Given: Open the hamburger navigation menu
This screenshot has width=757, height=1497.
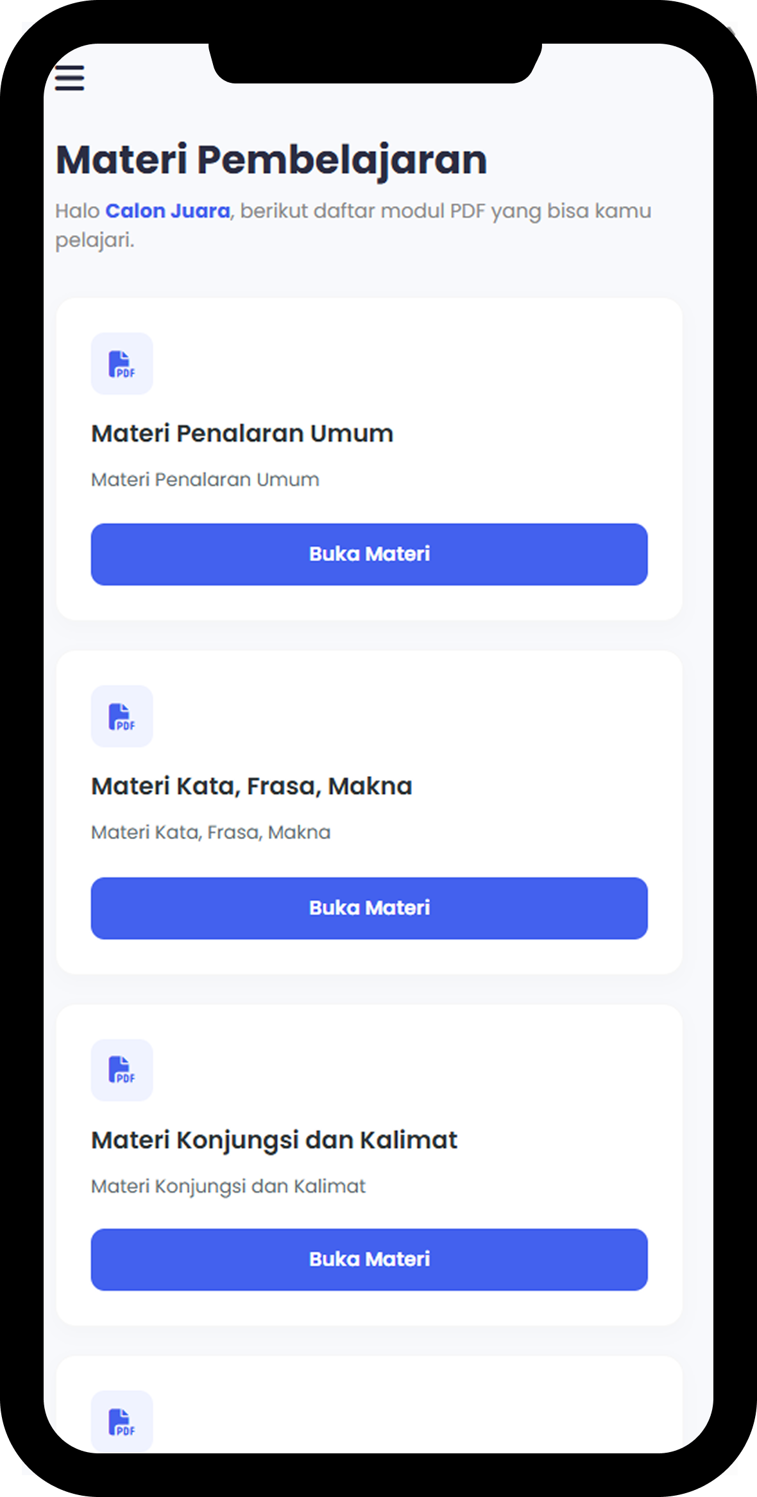Looking at the screenshot, I should pos(69,78).
